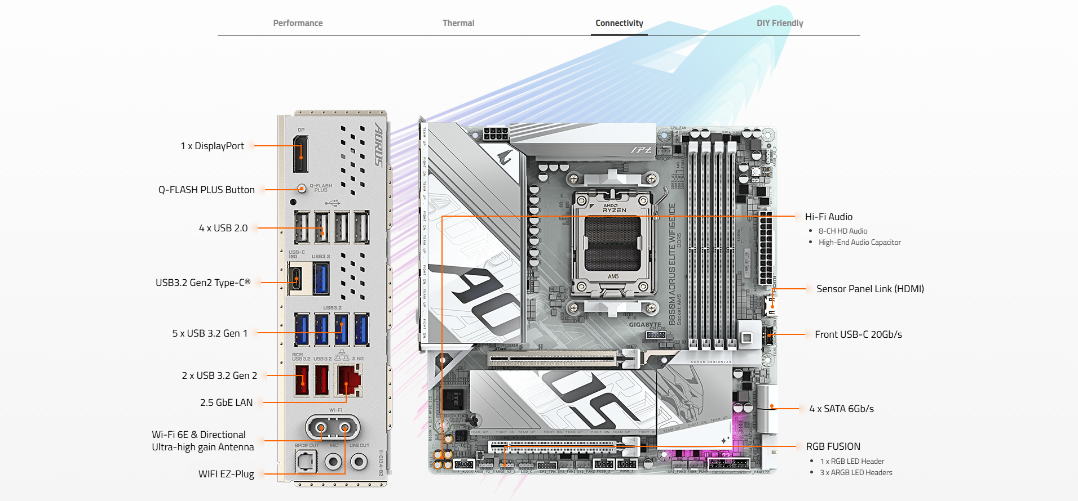
Task: Click the DisplayPort connector on the I/O panel
Action: 301,154
